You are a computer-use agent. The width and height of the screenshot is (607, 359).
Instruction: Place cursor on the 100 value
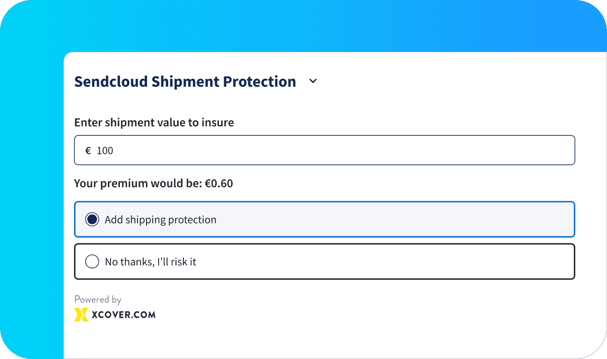[105, 151]
